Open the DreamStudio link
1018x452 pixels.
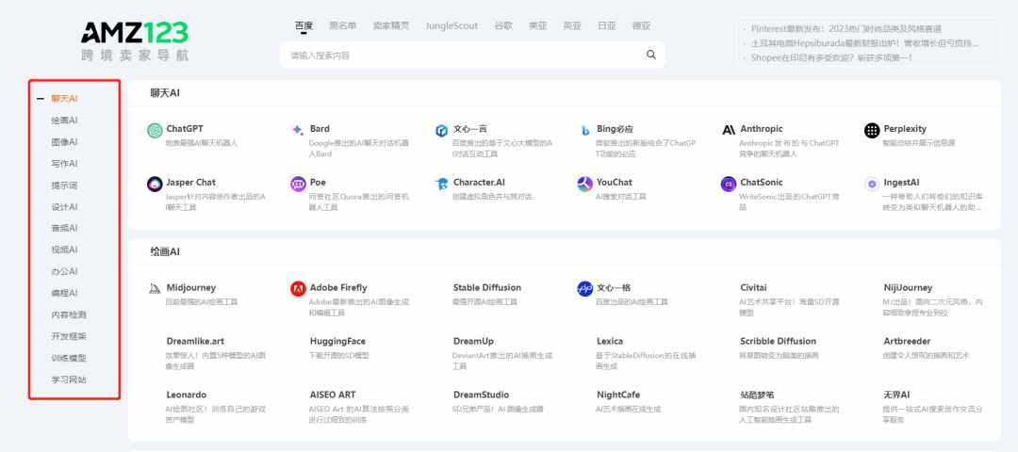pos(481,395)
